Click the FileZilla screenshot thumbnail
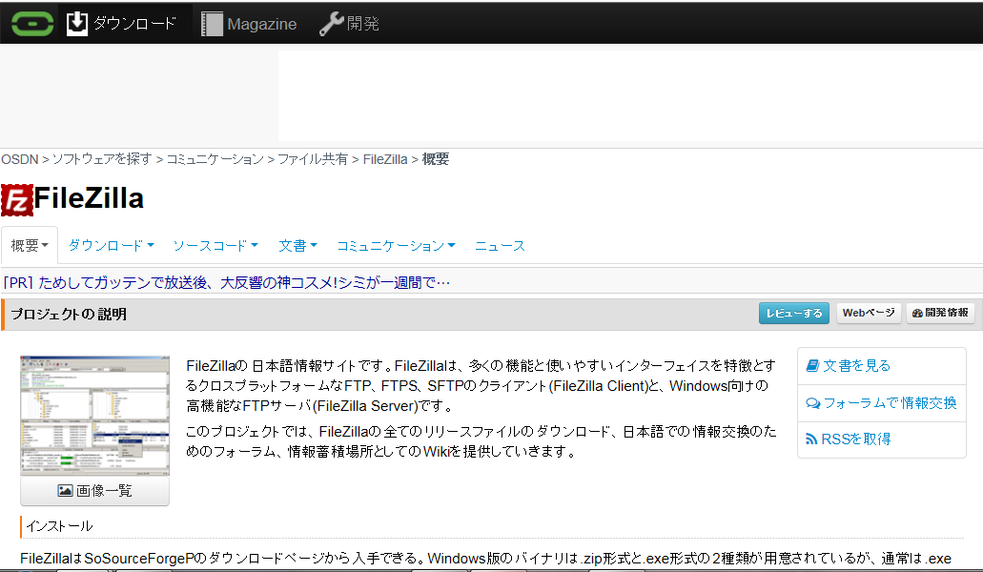Viewport: 983px width, 572px height. pos(94,415)
